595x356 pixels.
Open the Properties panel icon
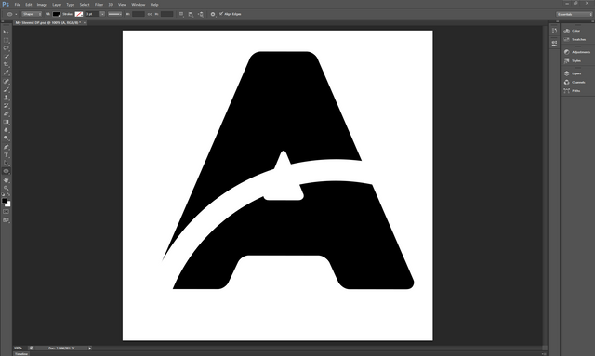pyautogui.click(x=554, y=43)
